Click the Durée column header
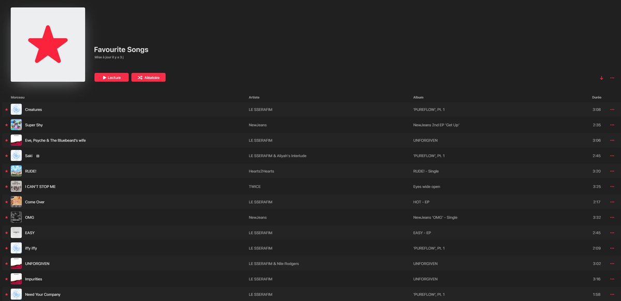 click(x=597, y=97)
